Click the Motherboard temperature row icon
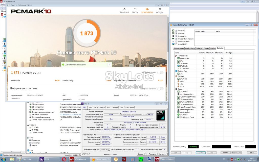259x162 pixels. click(x=178, y=58)
